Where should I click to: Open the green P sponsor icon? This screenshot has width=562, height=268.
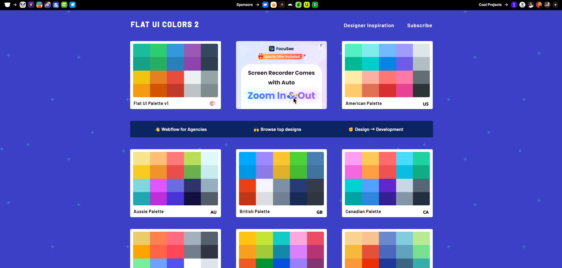(315, 5)
